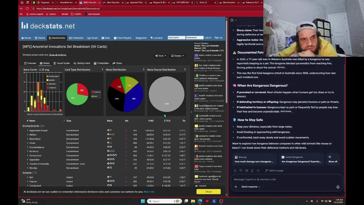Click the thumbs up icon in Copilot

pos(235,171)
